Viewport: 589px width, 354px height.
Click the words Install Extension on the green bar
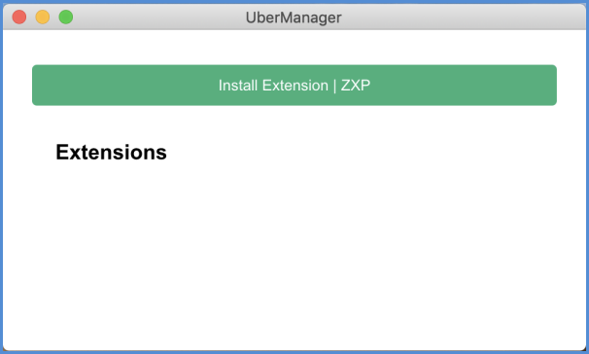(273, 86)
